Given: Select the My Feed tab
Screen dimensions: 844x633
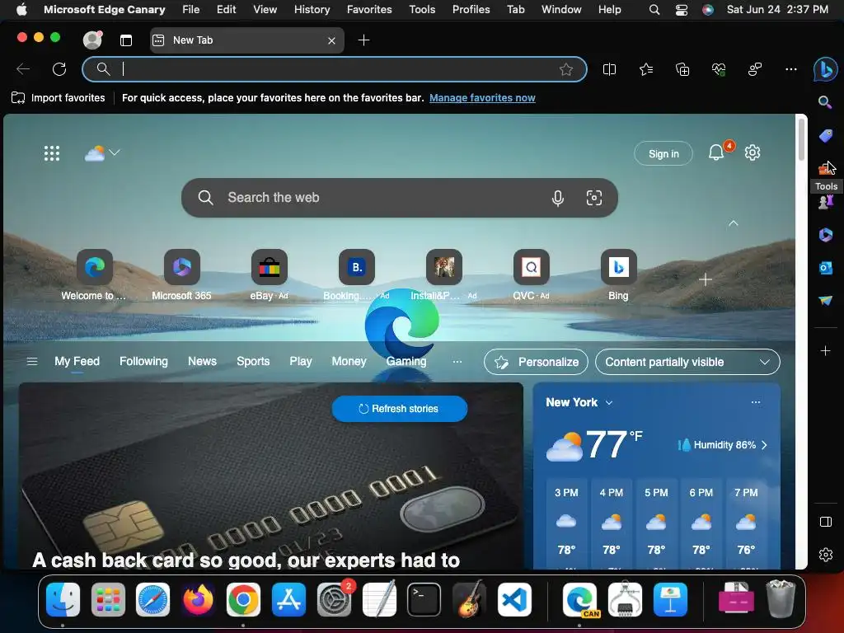Looking at the screenshot, I should point(77,362).
